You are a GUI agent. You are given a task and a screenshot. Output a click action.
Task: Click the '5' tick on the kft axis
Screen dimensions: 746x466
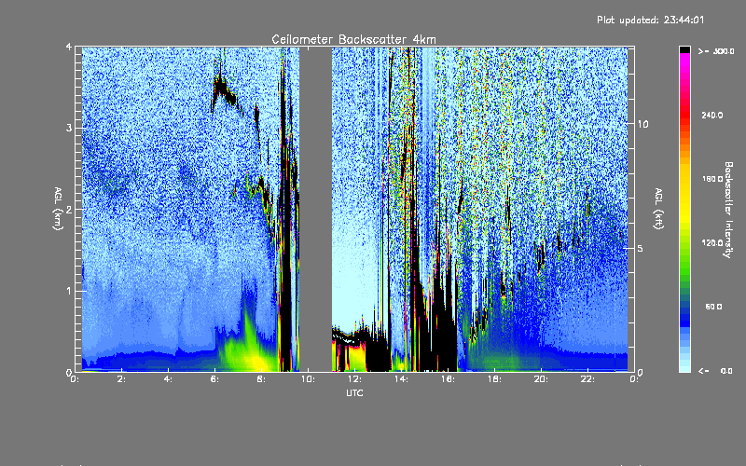pyautogui.click(x=641, y=248)
